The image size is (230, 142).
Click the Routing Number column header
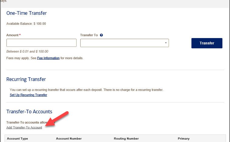tap(126, 138)
